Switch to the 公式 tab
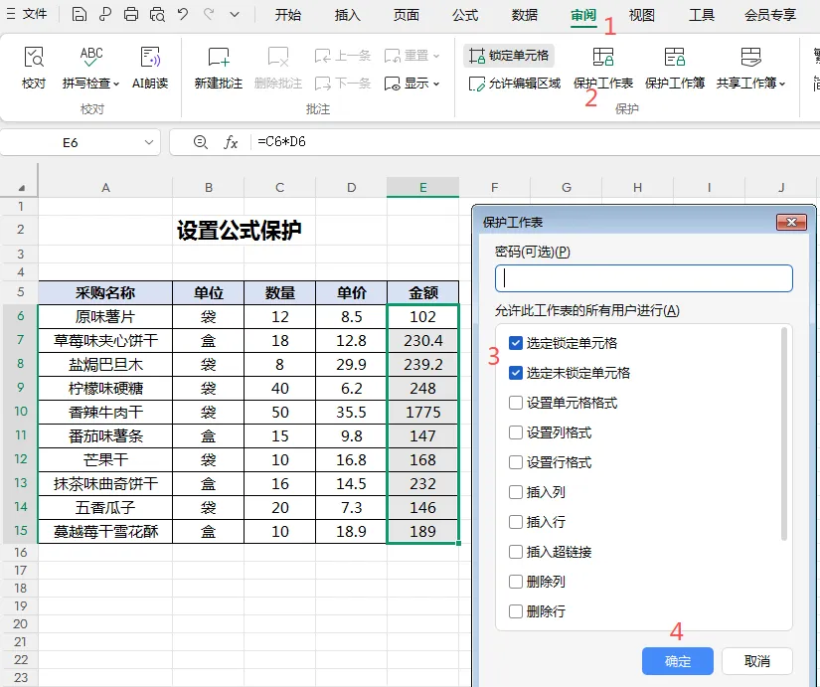This screenshot has width=820, height=687. pyautogui.click(x=465, y=15)
